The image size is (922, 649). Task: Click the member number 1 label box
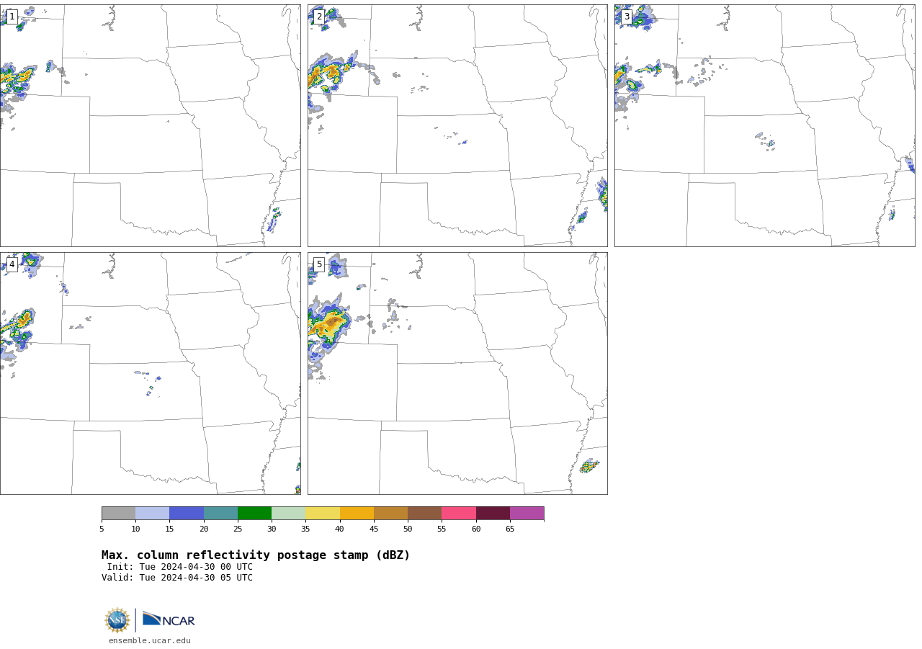[x=12, y=17]
